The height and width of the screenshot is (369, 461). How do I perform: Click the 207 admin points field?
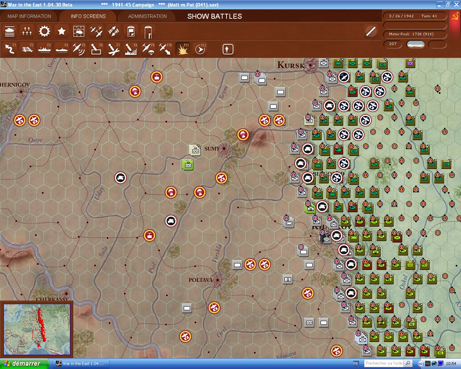393,44
